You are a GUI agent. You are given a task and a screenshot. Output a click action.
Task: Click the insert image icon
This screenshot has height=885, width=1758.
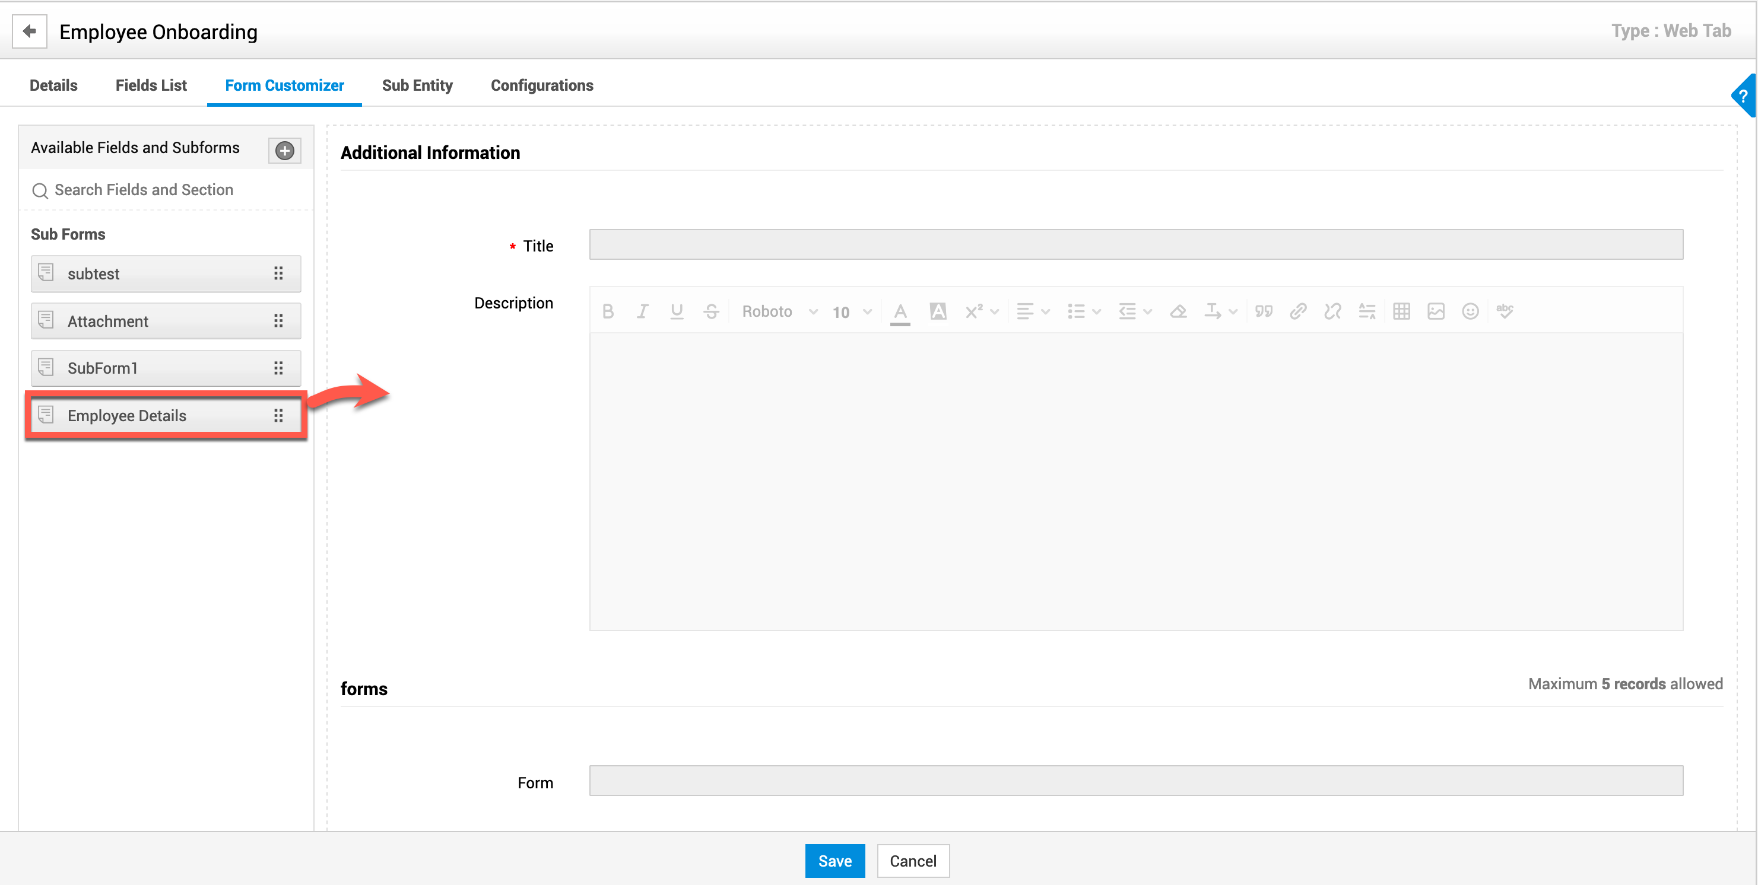[x=1436, y=311]
